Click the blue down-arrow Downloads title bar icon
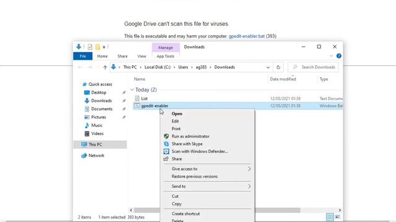The width and height of the screenshot is (396, 222). pos(79,47)
